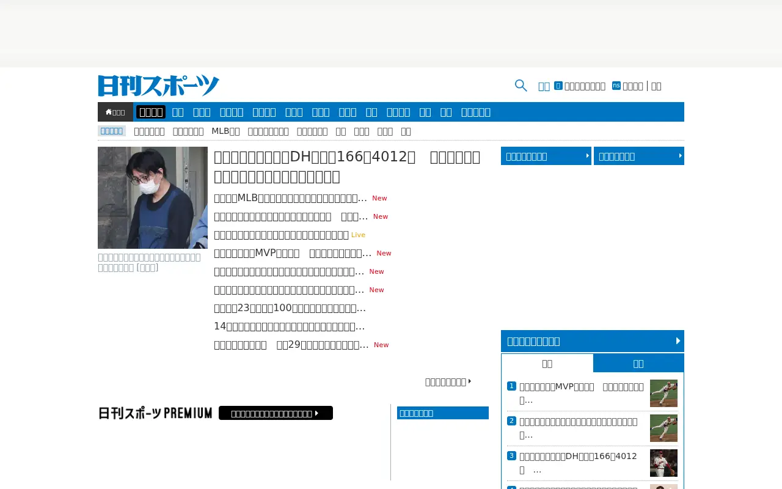Open the search magnifier icon
Image resolution: width=782 pixels, height=489 pixels.
[x=521, y=86]
